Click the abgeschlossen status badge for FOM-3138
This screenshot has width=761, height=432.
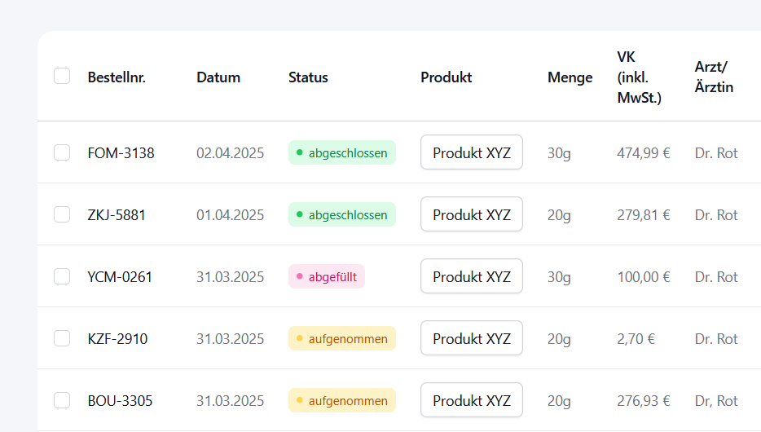341,152
